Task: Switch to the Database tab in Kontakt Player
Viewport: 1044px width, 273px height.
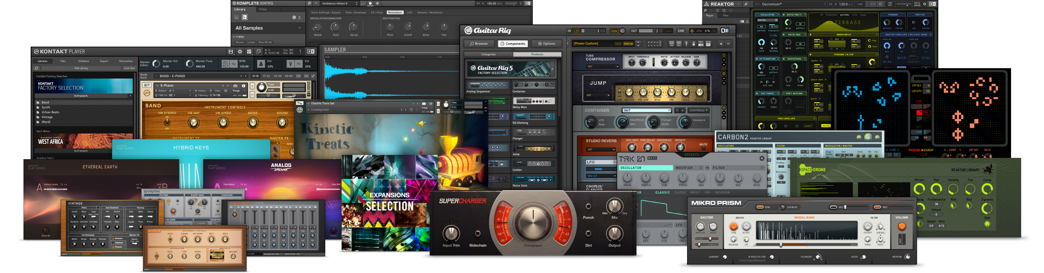Action: click(x=84, y=61)
